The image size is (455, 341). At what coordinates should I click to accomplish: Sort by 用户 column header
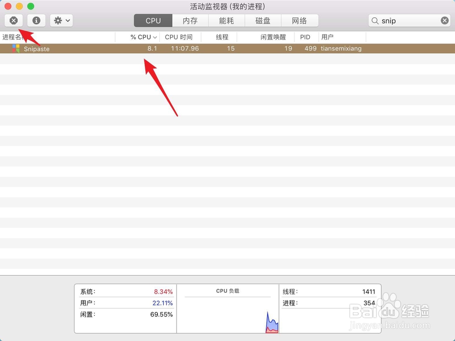coord(343,37)
